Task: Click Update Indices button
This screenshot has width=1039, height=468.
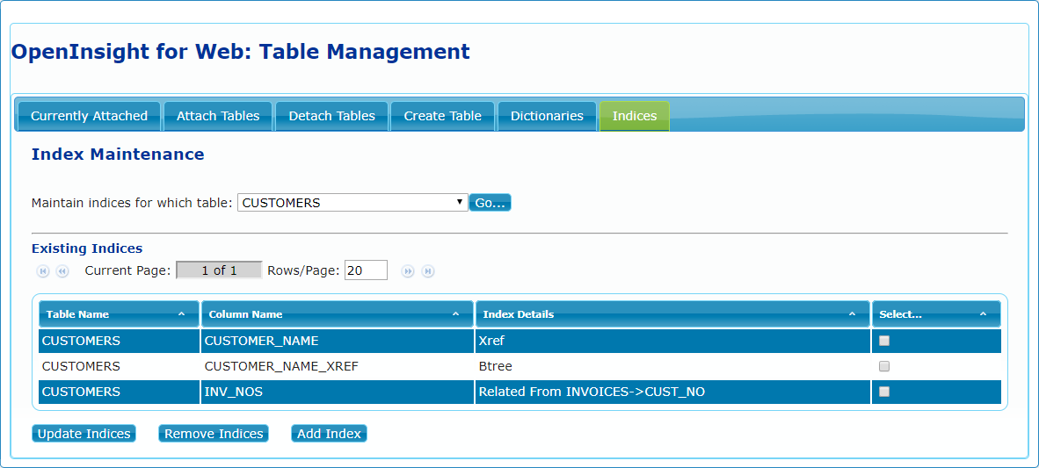Action: click(x=84, y=434)
